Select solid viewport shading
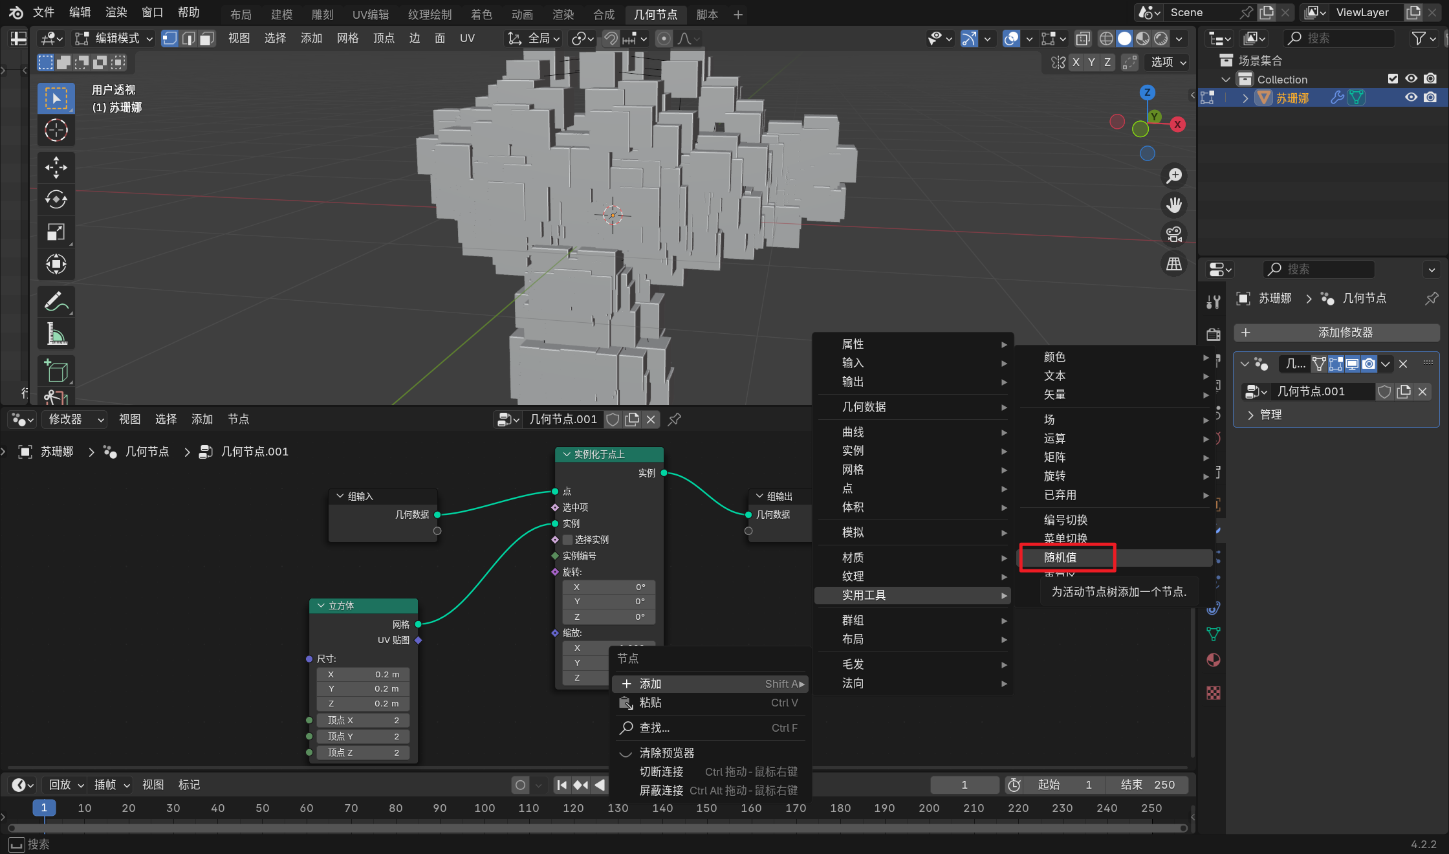1449x854 pixels. pyautogui.click(x=1124, y=39)
